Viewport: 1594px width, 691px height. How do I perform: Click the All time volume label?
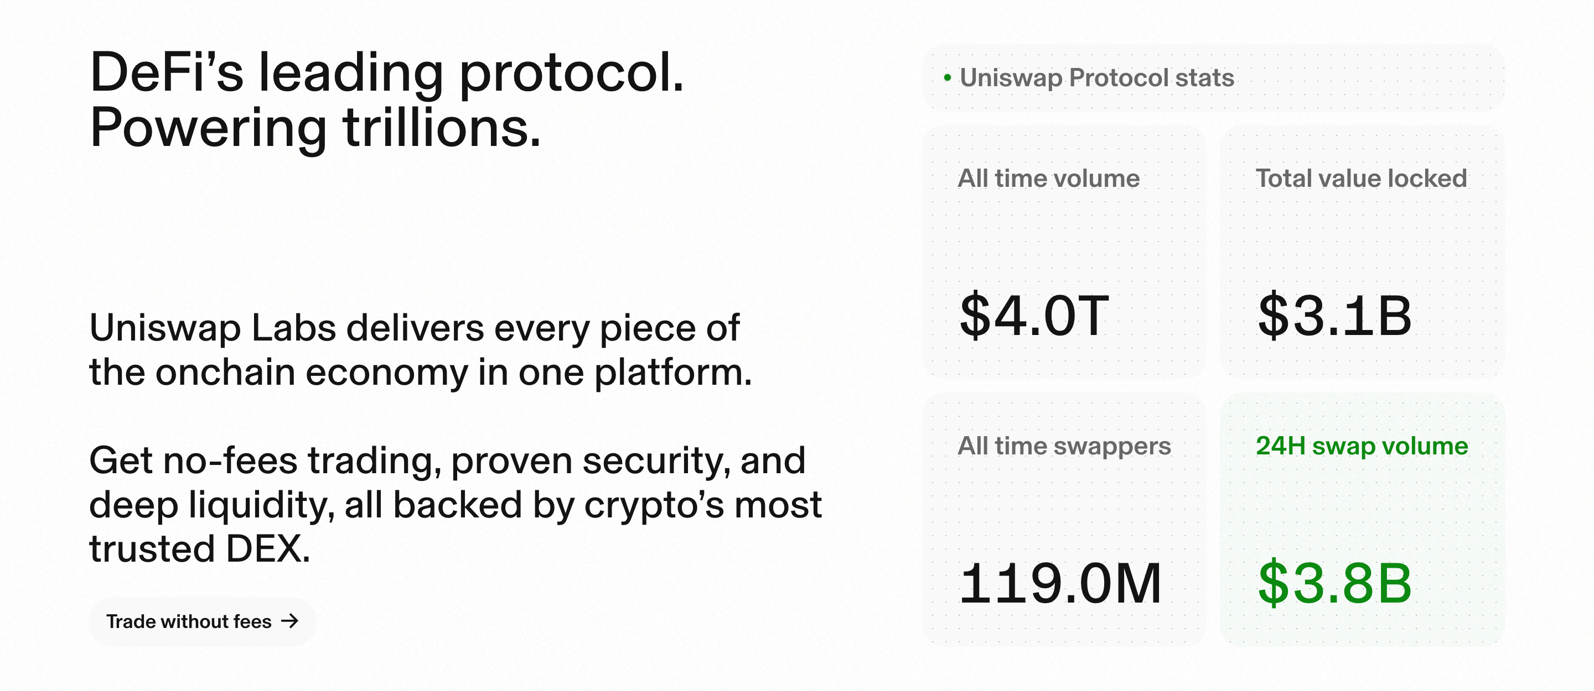pos(1049,178)
